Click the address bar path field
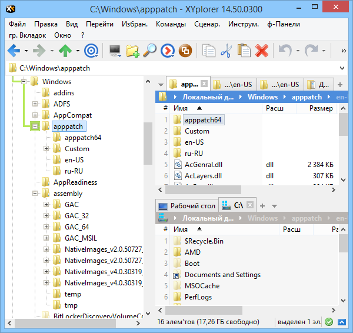The width and height of the screenshot is (353, 333). tap(176, 68)
